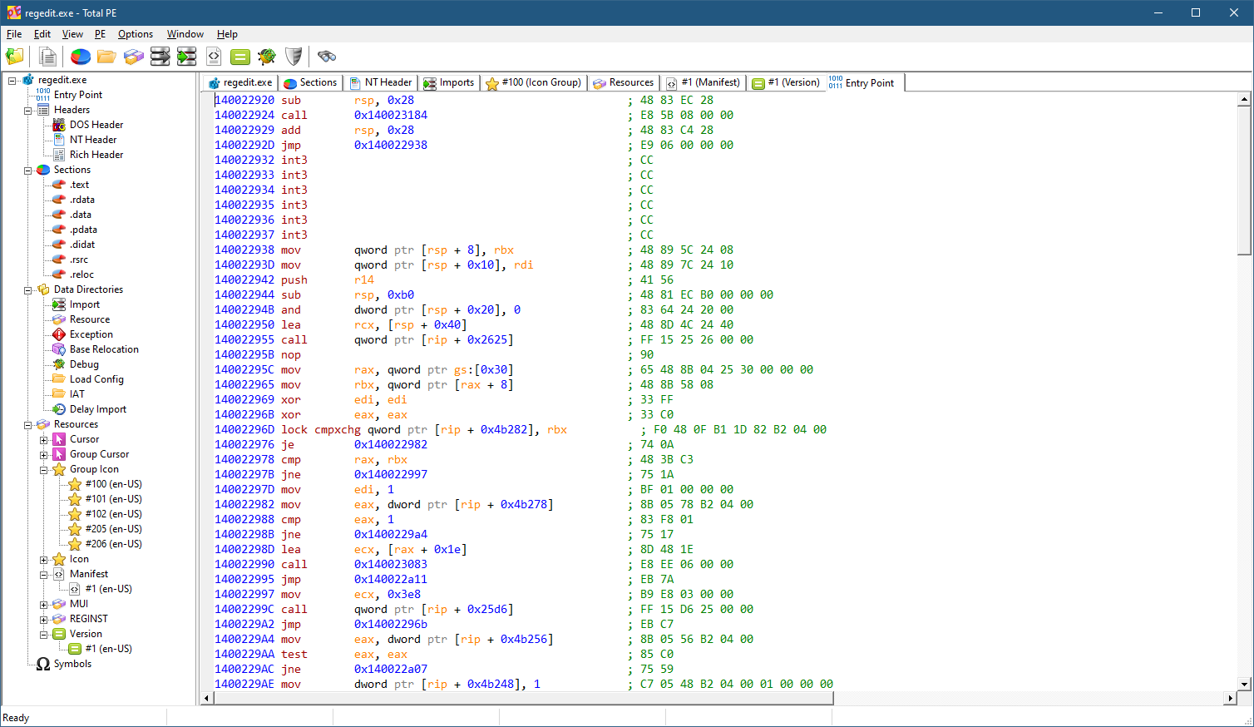Open the Window menu
This screenshot has width=1254, height=727.
(185, 34)
